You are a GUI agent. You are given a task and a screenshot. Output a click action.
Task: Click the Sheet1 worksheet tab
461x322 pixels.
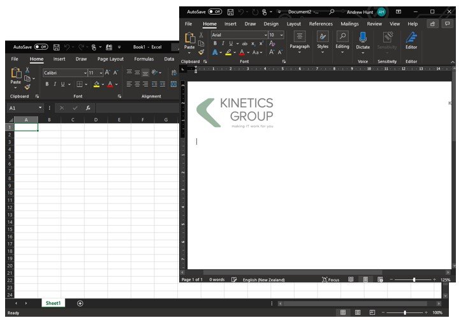coord(53,303)
